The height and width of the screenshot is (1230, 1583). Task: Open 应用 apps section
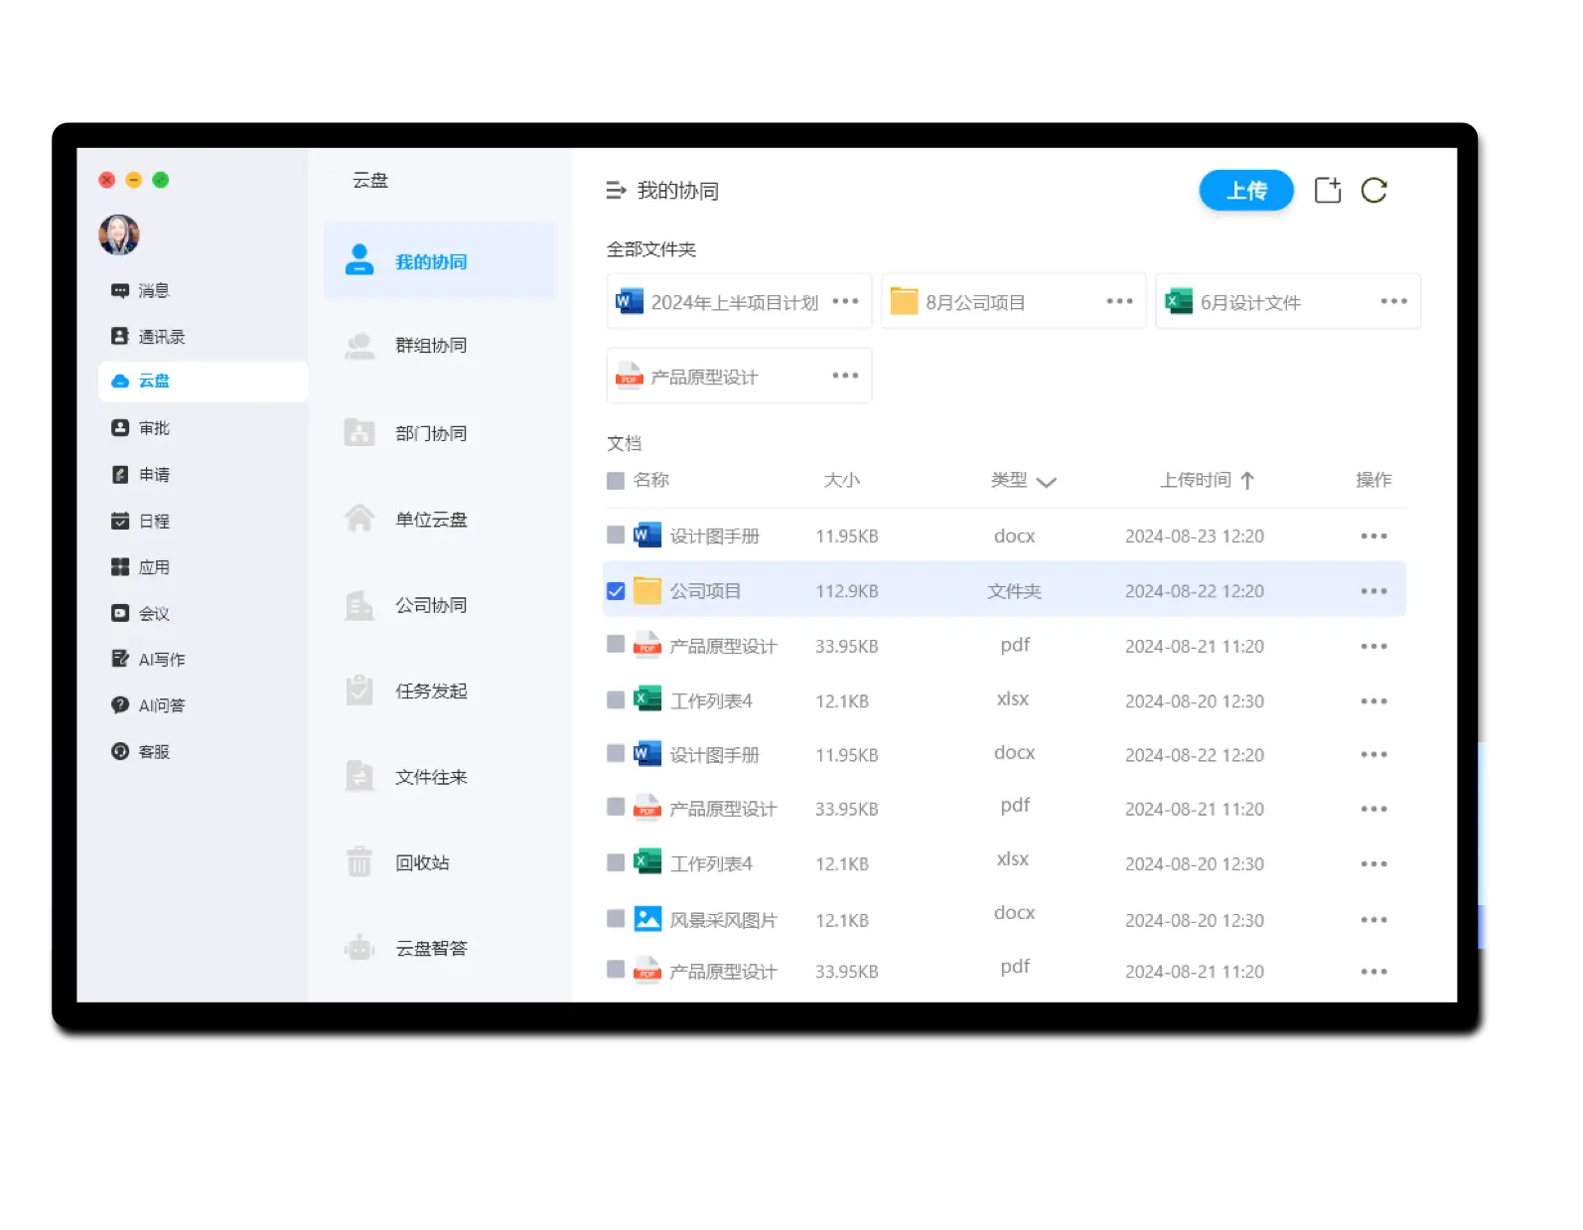[141, 566]
